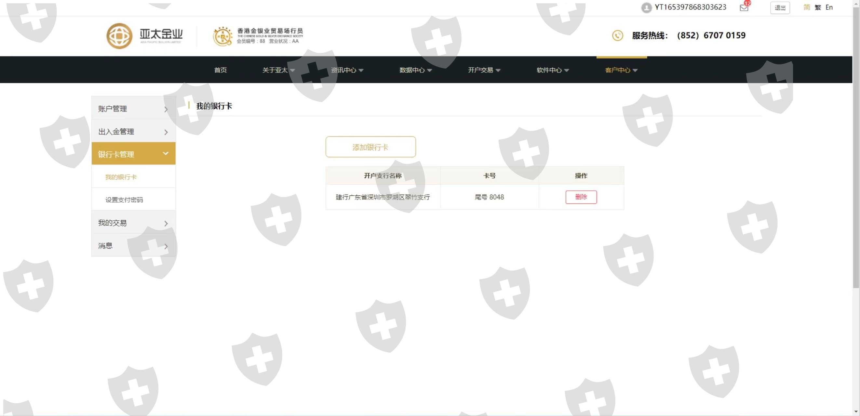Image resolution: width=860 pixels, height=416 pixels.
Task: Switch language to English (En)
Action: (829, 7)
